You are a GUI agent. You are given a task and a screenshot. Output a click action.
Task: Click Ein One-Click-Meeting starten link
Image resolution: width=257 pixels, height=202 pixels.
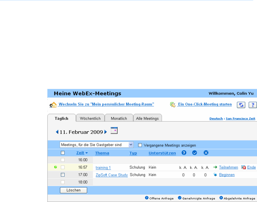click(205, 104)
